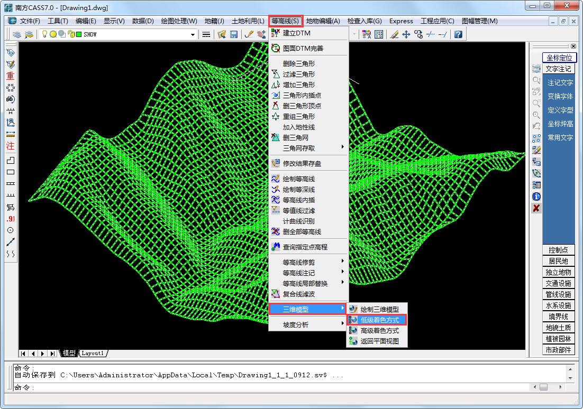Click the red 注 annotation icon on left toolbar
The width and height of the screenshot is (583, 409).
click(x=10, y=146)
